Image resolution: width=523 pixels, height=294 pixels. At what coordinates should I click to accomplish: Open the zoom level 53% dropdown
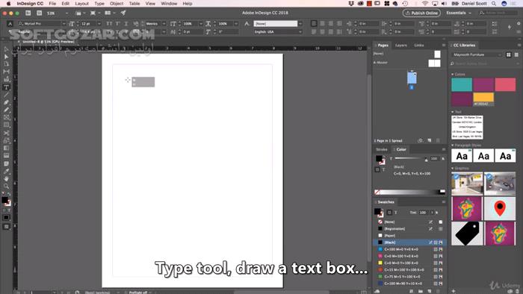pos(67,13)
